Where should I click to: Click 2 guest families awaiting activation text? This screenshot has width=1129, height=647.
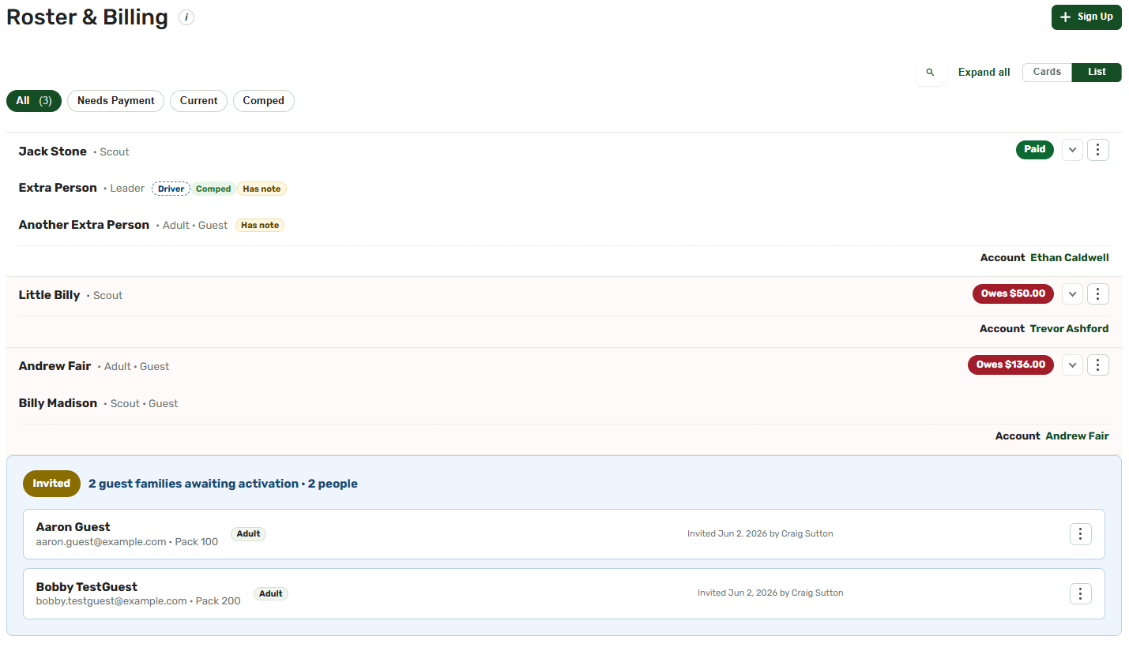tap(194, 484)
